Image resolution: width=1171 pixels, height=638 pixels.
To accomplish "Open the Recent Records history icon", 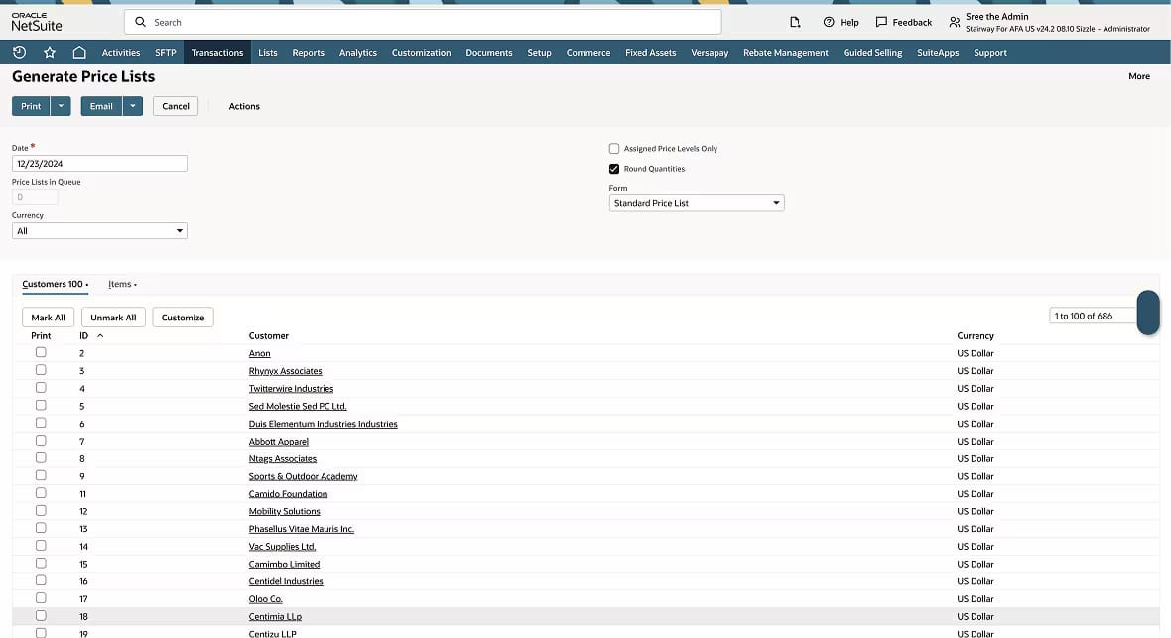I will (19, 52).
